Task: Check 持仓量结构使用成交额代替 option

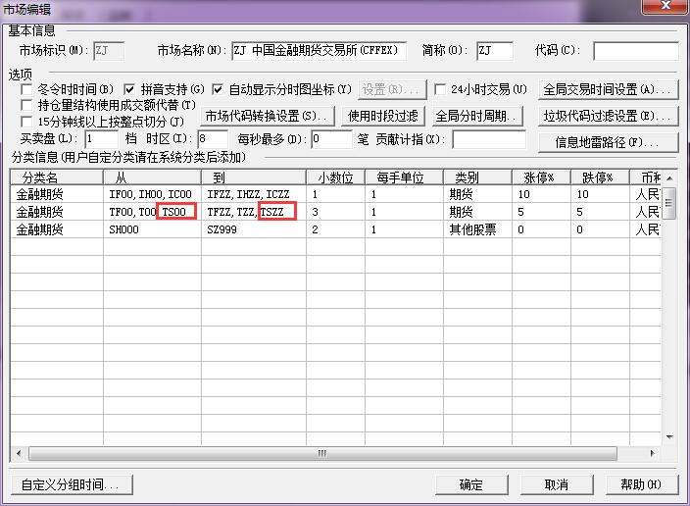Action: point(28,106)
